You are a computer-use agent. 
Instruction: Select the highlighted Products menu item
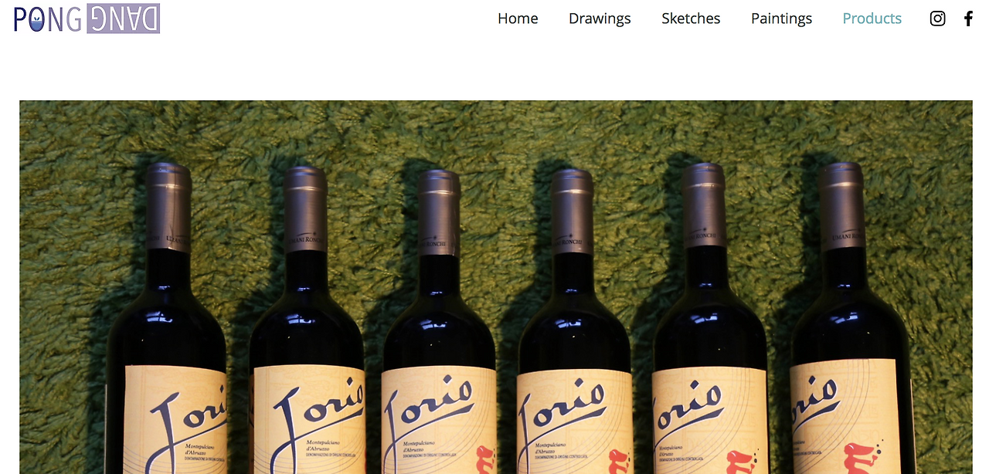[872, 19]
